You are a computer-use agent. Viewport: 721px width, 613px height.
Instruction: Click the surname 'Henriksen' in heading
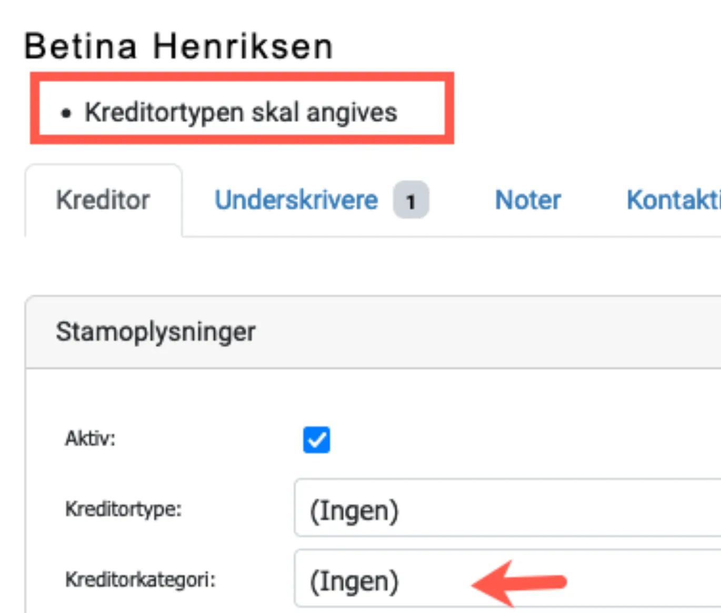243,46
